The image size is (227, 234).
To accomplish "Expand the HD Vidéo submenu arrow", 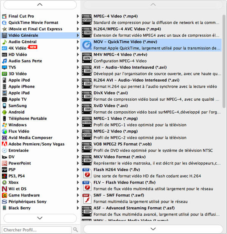I will (78, 55).
